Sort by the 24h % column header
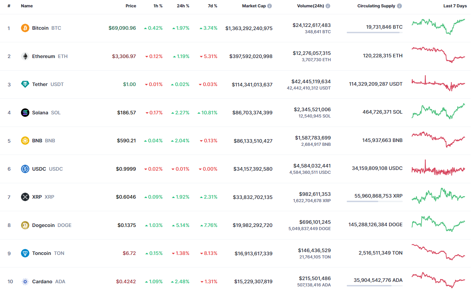 coord(183,6)
